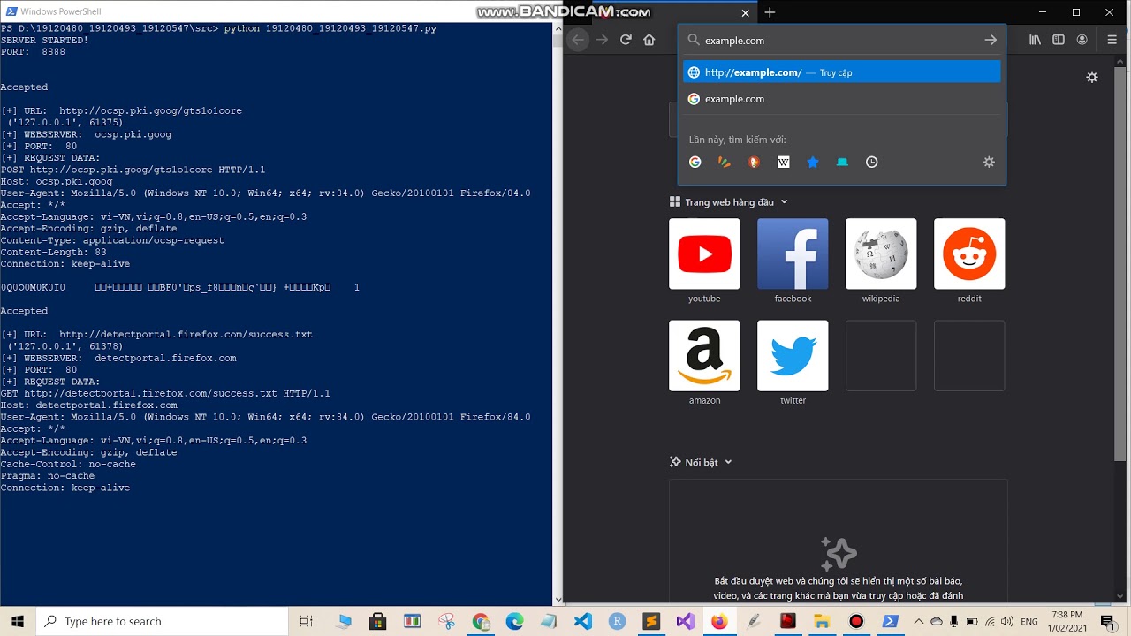Image resolution: width=1131 pixels, height=636 pixels.
Task: Open Microsoft Store from the taskbar
Action: [377, 621]
